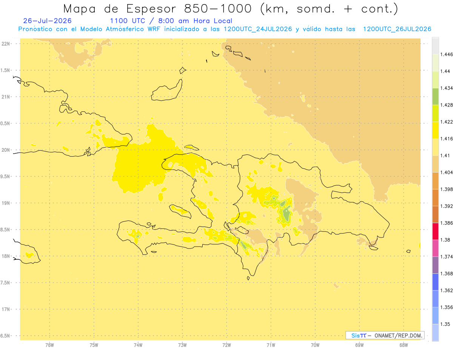Select the "73W" longitude label
Viewport: 453px width, 350px height.
point(182,345)
